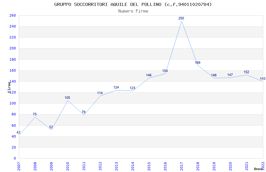Click the data label 152 for 2021
The height and width of the screenshot is (172, 266).
[x=246, y=72]
